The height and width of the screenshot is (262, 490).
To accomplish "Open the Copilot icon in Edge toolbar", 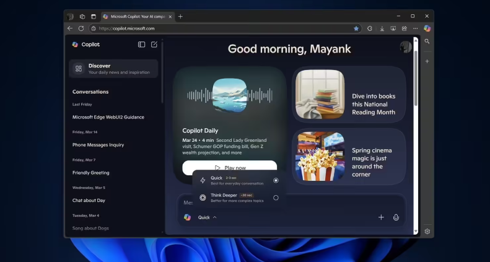I will coord(427,28).
